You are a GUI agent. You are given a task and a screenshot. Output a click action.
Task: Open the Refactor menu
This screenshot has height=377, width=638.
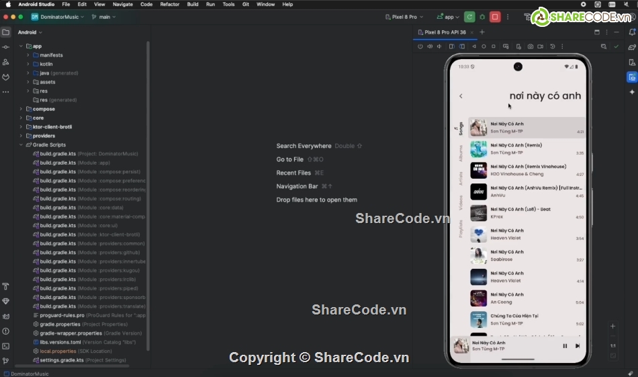(170, 4)
